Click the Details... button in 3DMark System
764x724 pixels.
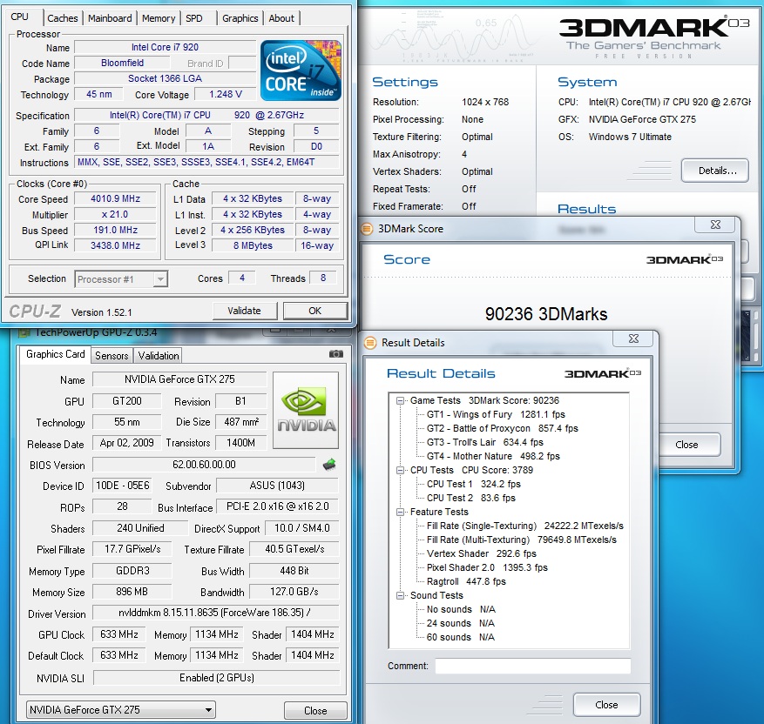[715, 171]
